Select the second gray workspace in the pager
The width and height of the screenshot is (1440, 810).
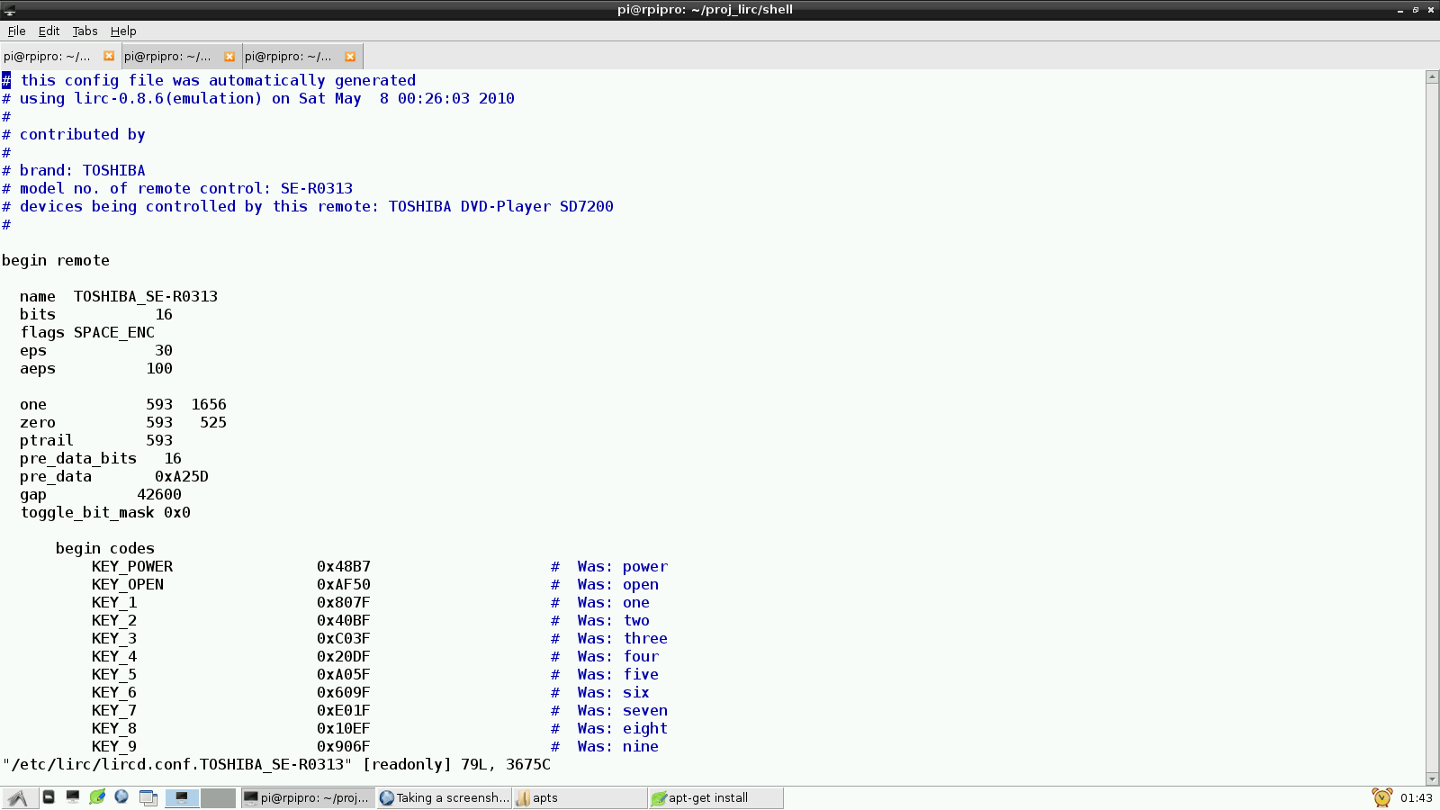point(218,797)
